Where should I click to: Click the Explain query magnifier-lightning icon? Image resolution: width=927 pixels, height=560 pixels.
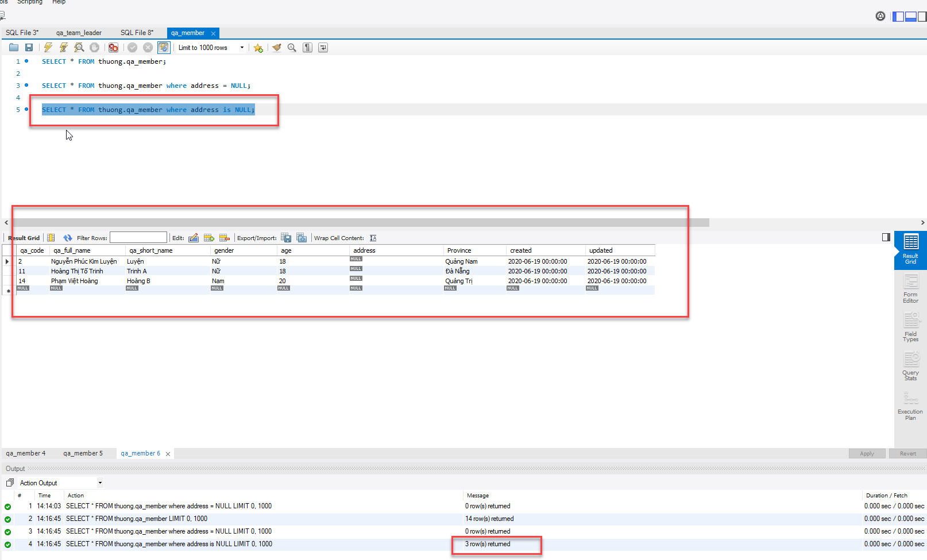[x=79, y=48]
